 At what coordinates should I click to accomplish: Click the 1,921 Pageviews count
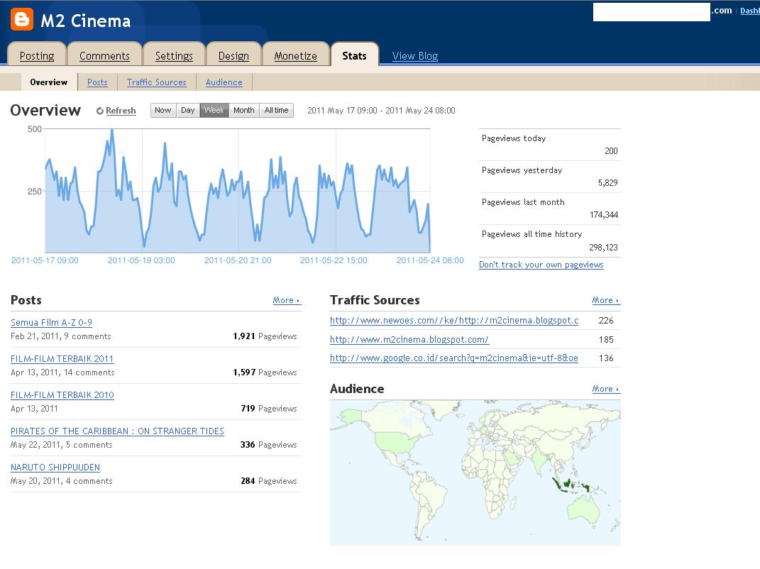265,336
